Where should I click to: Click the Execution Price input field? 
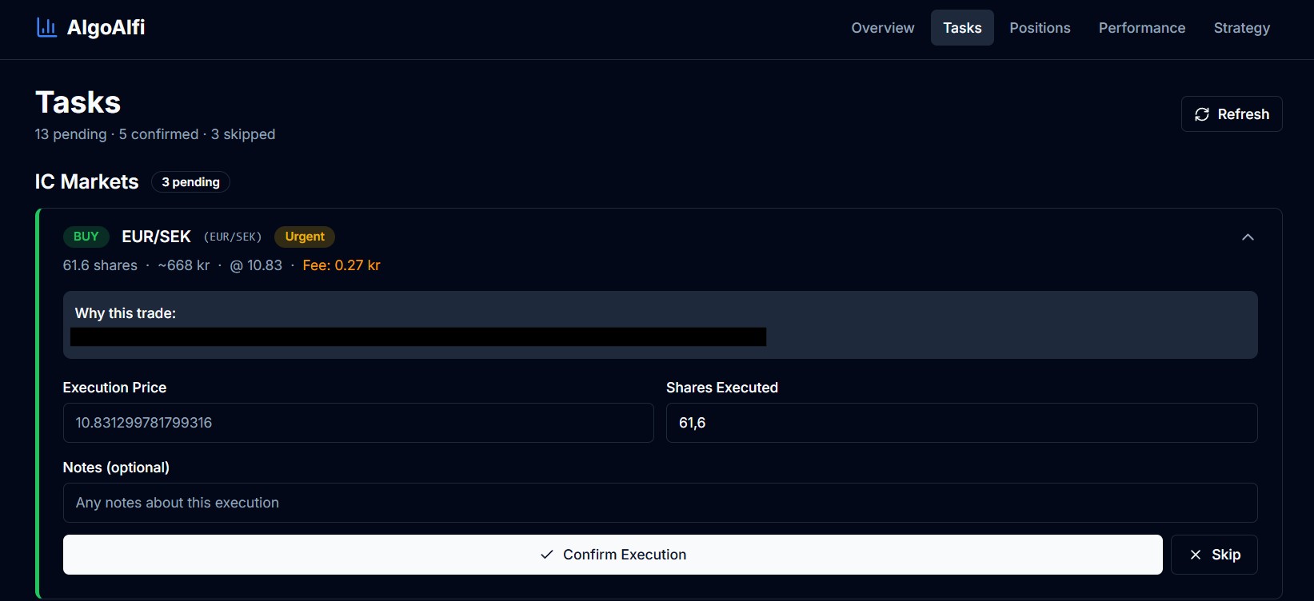pyautogui.click(x=358, y=423)
